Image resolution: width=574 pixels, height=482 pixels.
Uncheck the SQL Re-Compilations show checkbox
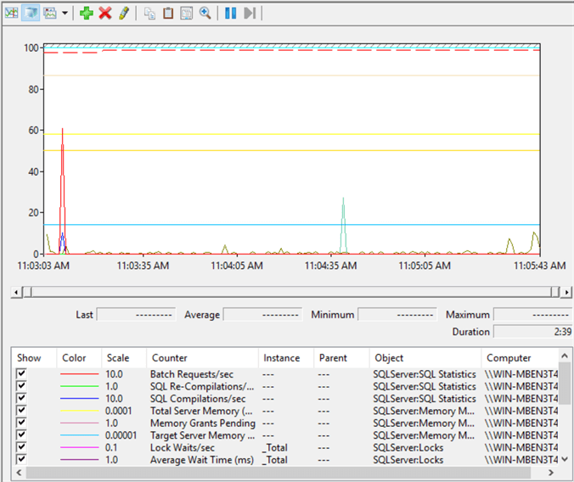[21, 385]
